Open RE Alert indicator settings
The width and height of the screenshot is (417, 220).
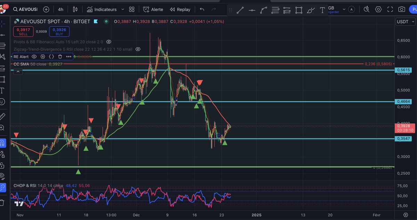(43, 57)
